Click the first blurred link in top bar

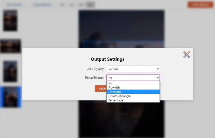tap(14, 5)
